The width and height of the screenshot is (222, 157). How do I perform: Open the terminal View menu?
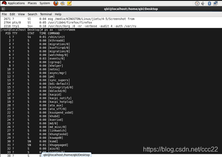[x=21, y=14]
